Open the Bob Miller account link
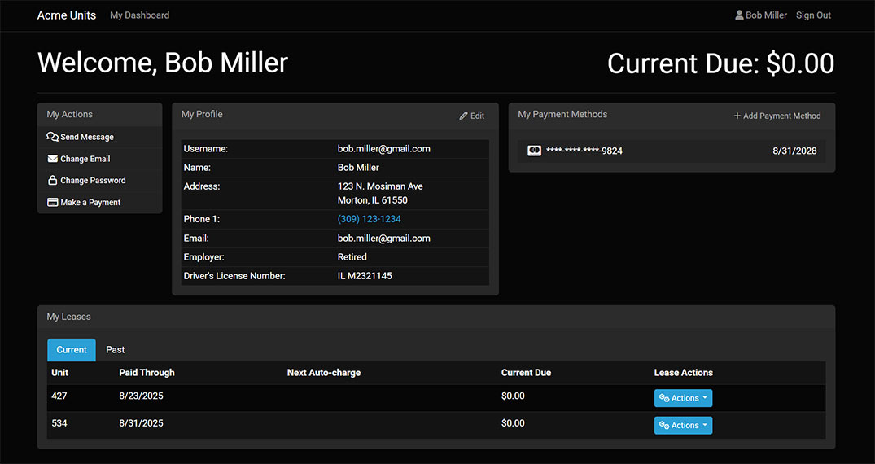 (761, 15)
